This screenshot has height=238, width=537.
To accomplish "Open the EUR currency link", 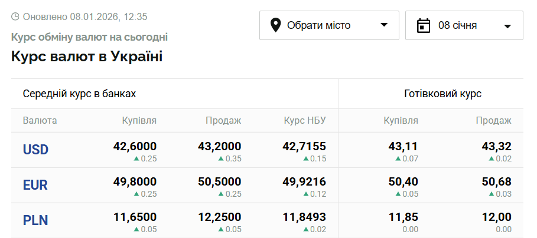I will coord(35,185).
